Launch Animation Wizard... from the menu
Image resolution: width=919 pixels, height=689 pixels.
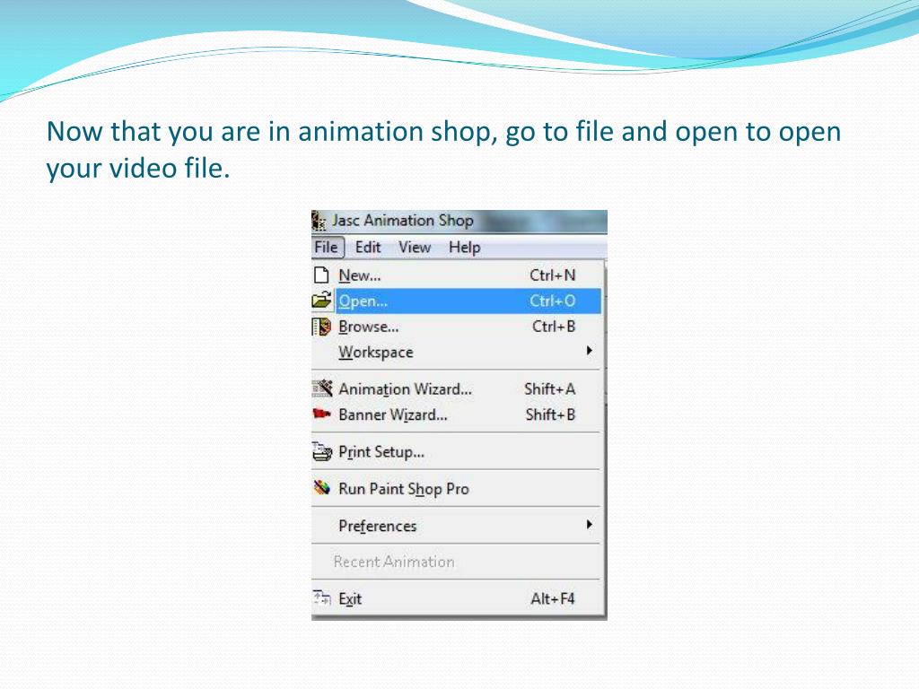(x=456, y=389)
